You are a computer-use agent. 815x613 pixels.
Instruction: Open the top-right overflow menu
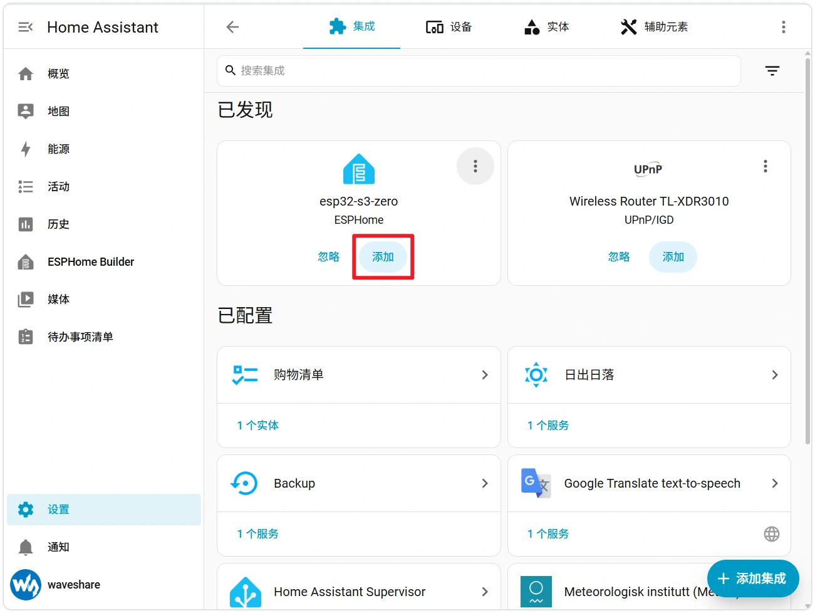point(784,27)
